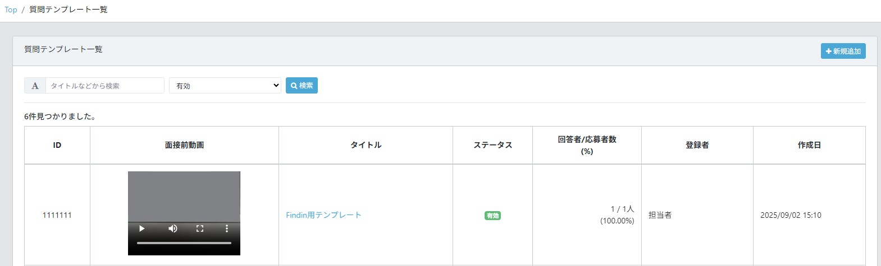The height and width of the screenshot is (266, 881).
Task: Play the interview video preview
Action: coord(142,228)
